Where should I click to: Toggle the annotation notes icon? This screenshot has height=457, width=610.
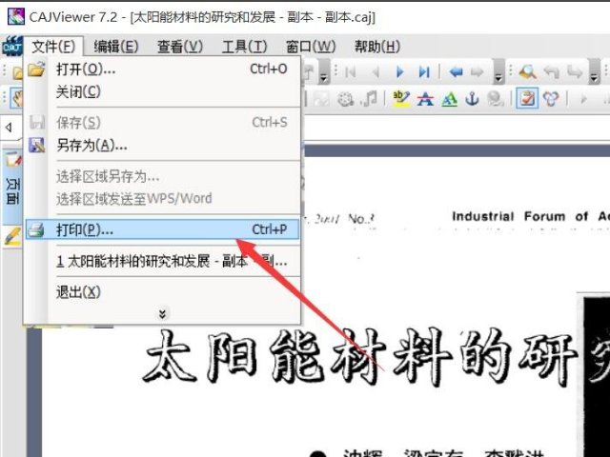point(527,98)
